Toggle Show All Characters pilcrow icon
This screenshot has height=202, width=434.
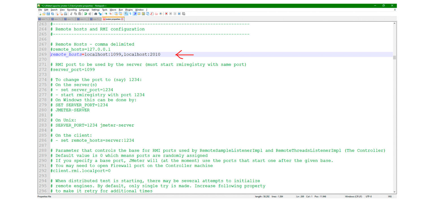tap(130, 14)
